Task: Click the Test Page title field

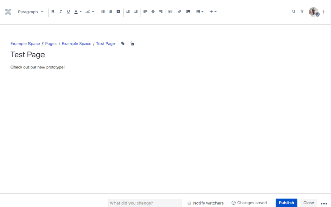Action: [x=27, y=55]
